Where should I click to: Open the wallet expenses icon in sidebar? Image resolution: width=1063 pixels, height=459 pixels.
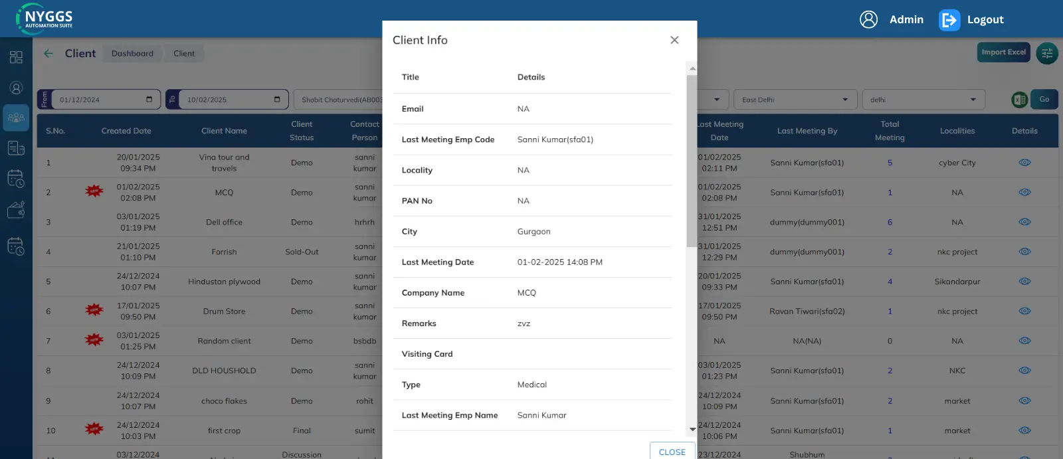(16, 210)
